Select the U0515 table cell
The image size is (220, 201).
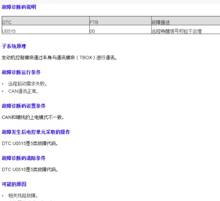(46, 30)
